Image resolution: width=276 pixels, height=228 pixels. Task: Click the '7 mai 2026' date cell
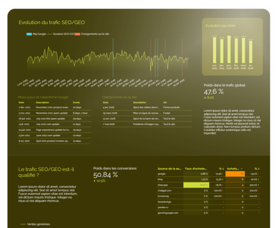(x=109, y=124)
